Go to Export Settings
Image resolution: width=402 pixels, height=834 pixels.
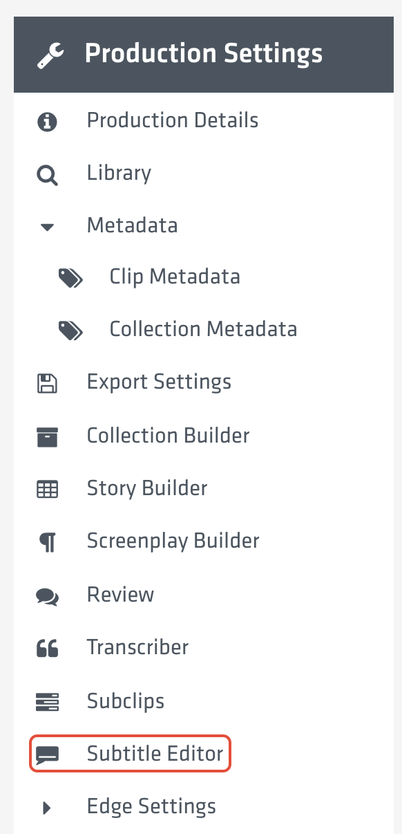(x=158, y=382)
